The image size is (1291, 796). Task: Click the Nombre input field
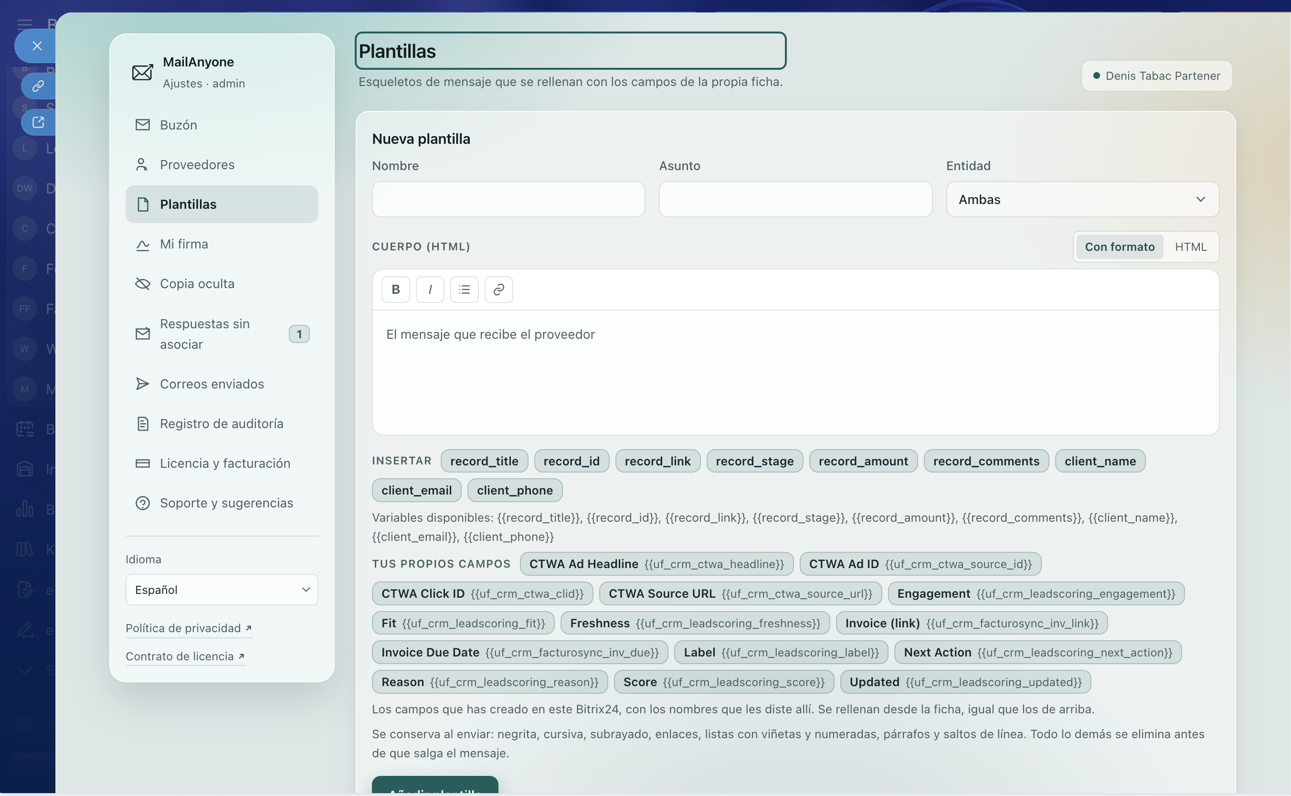click(x=508, y=199)
